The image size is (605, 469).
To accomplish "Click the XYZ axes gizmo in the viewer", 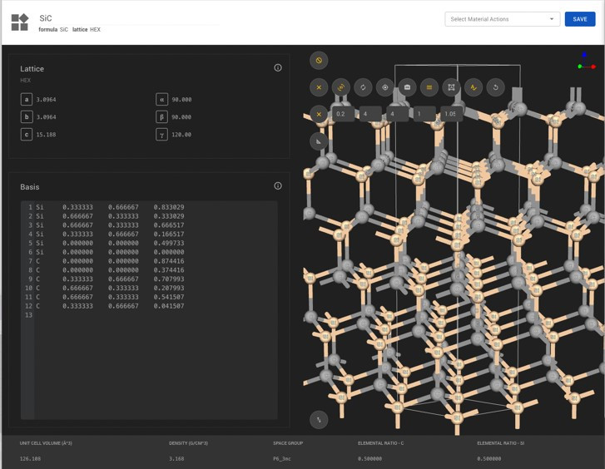I will pos(586,62).
